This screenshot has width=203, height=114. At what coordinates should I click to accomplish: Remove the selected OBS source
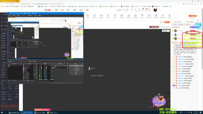click(26, 81)
